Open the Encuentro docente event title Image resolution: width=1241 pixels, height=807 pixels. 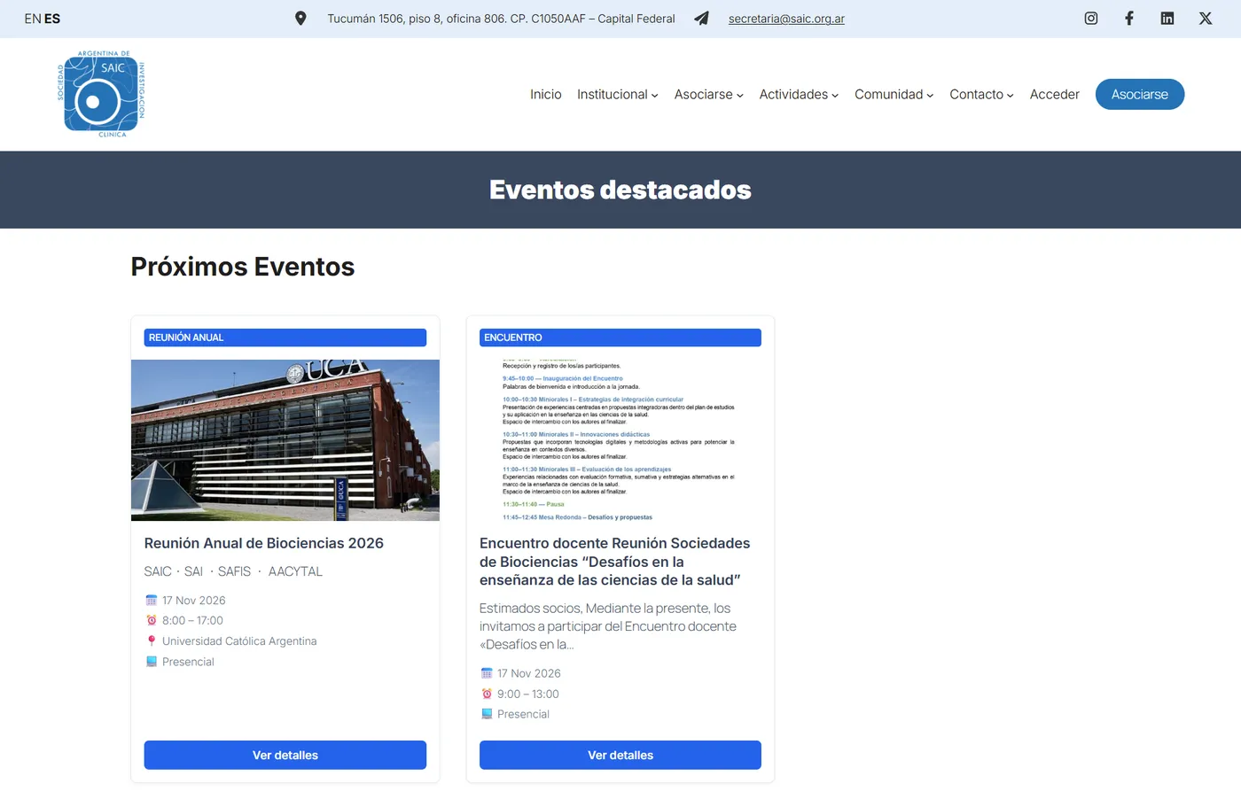pyautogui.click(x=615, y=562)
